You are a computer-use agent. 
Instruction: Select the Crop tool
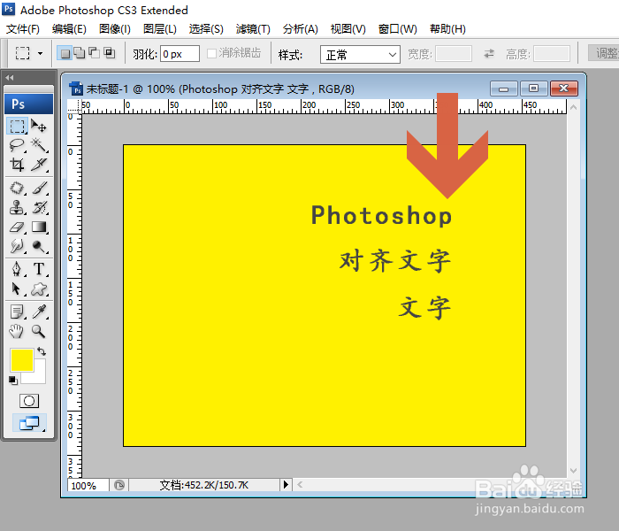point(17,164)
